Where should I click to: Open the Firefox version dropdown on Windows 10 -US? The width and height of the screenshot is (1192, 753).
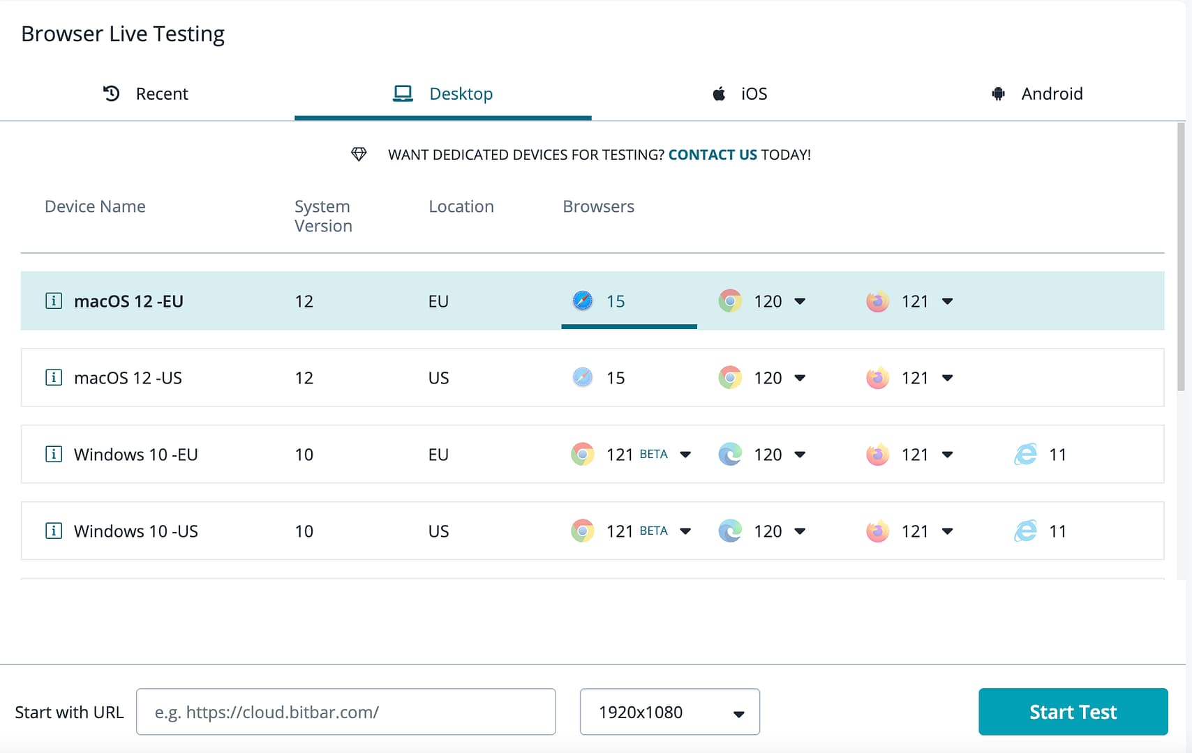pyautogui.click(x=948, y=531)
